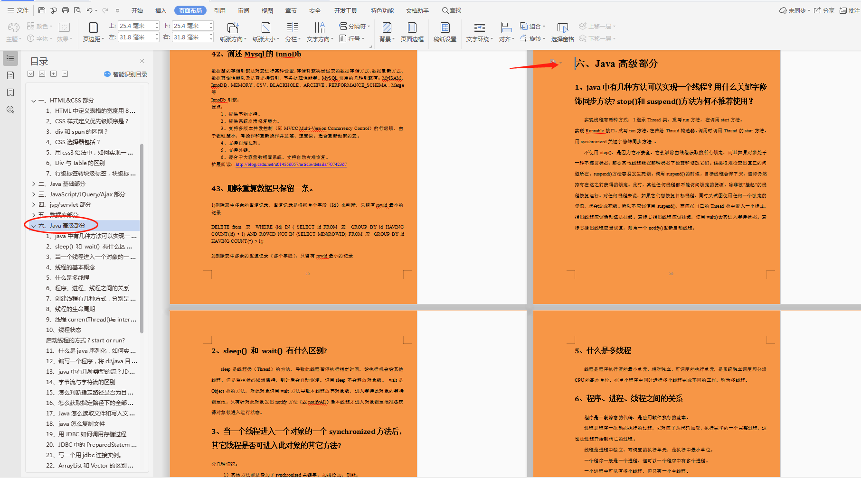Open the quick access toolbar customize dropdown

(118, 10)
